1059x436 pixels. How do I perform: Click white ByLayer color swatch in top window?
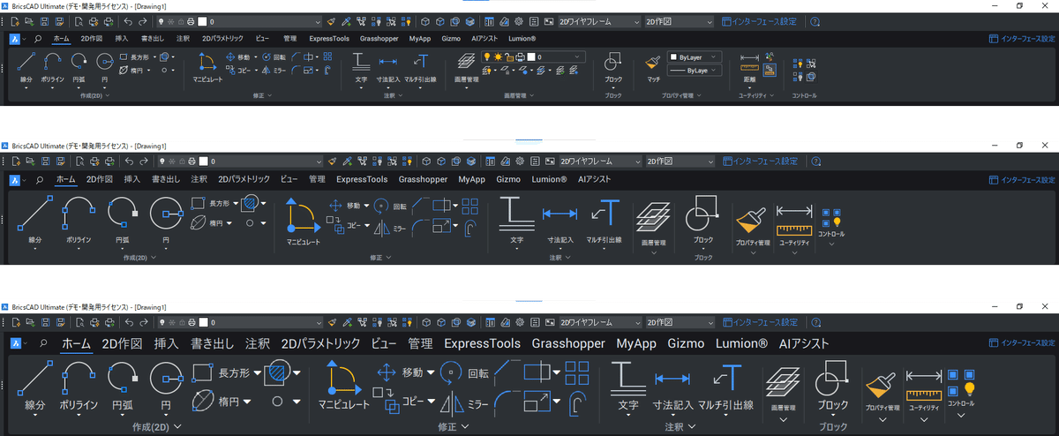pos(673,56)
